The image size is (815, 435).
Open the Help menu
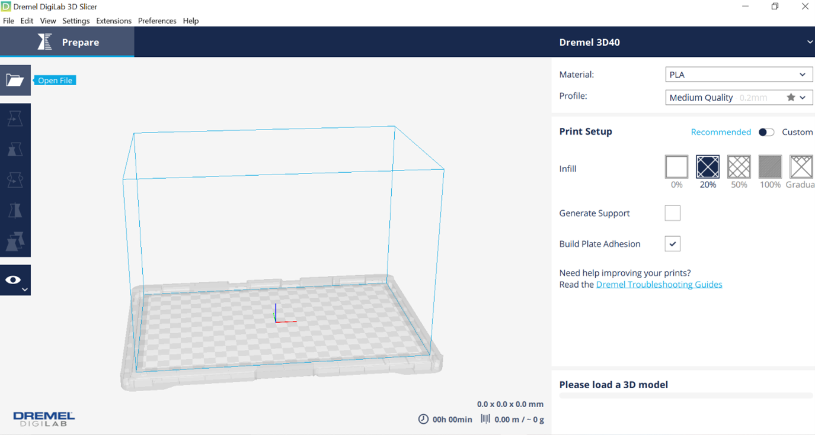[191, 21]
